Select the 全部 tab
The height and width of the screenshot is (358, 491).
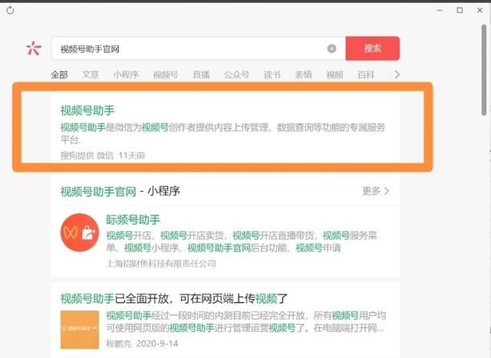coord(59,75)
